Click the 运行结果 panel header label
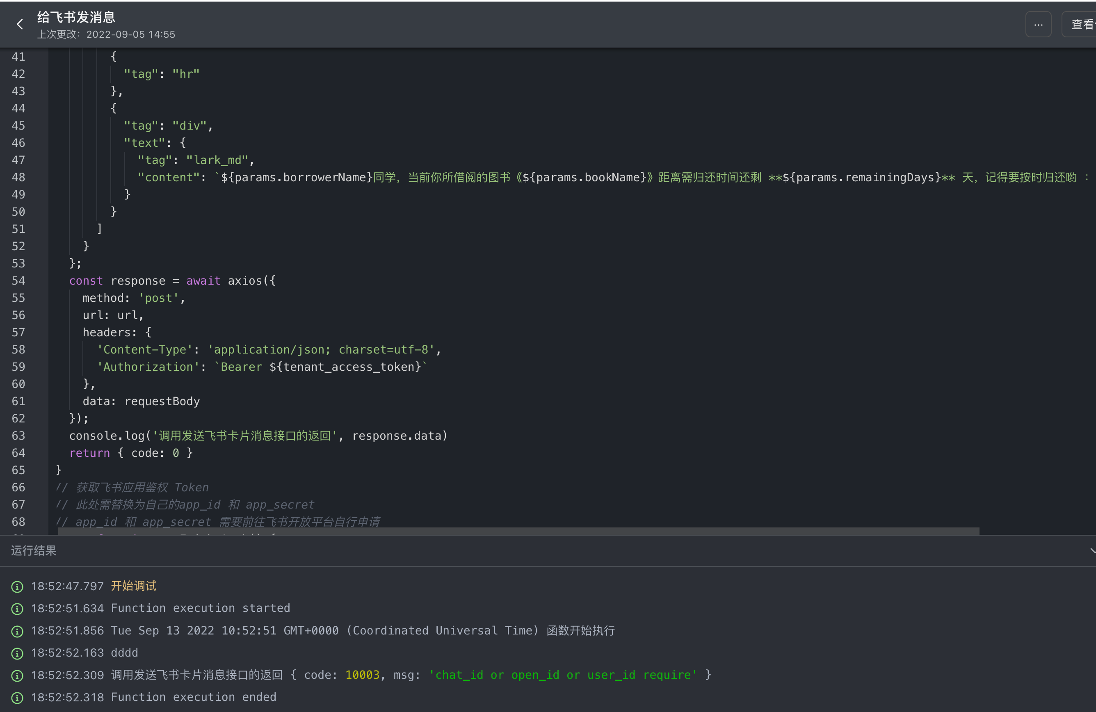 coord(34,550)
